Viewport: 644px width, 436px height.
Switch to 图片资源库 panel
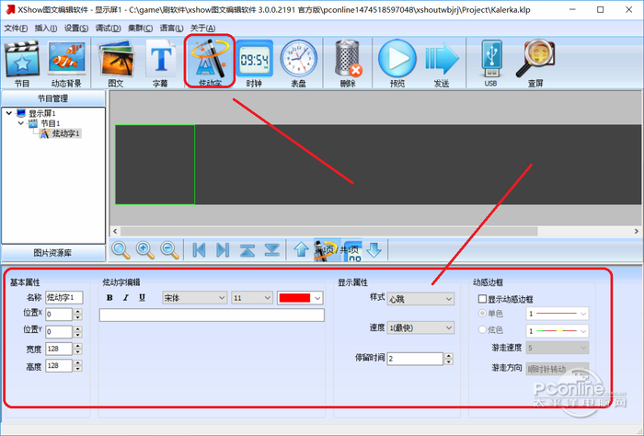(x=53, y=253)
